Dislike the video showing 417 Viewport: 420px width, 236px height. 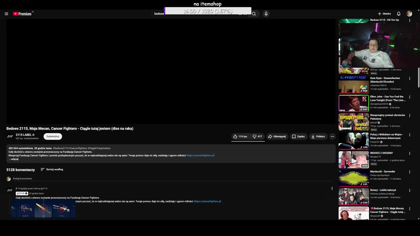pos(257,136)
